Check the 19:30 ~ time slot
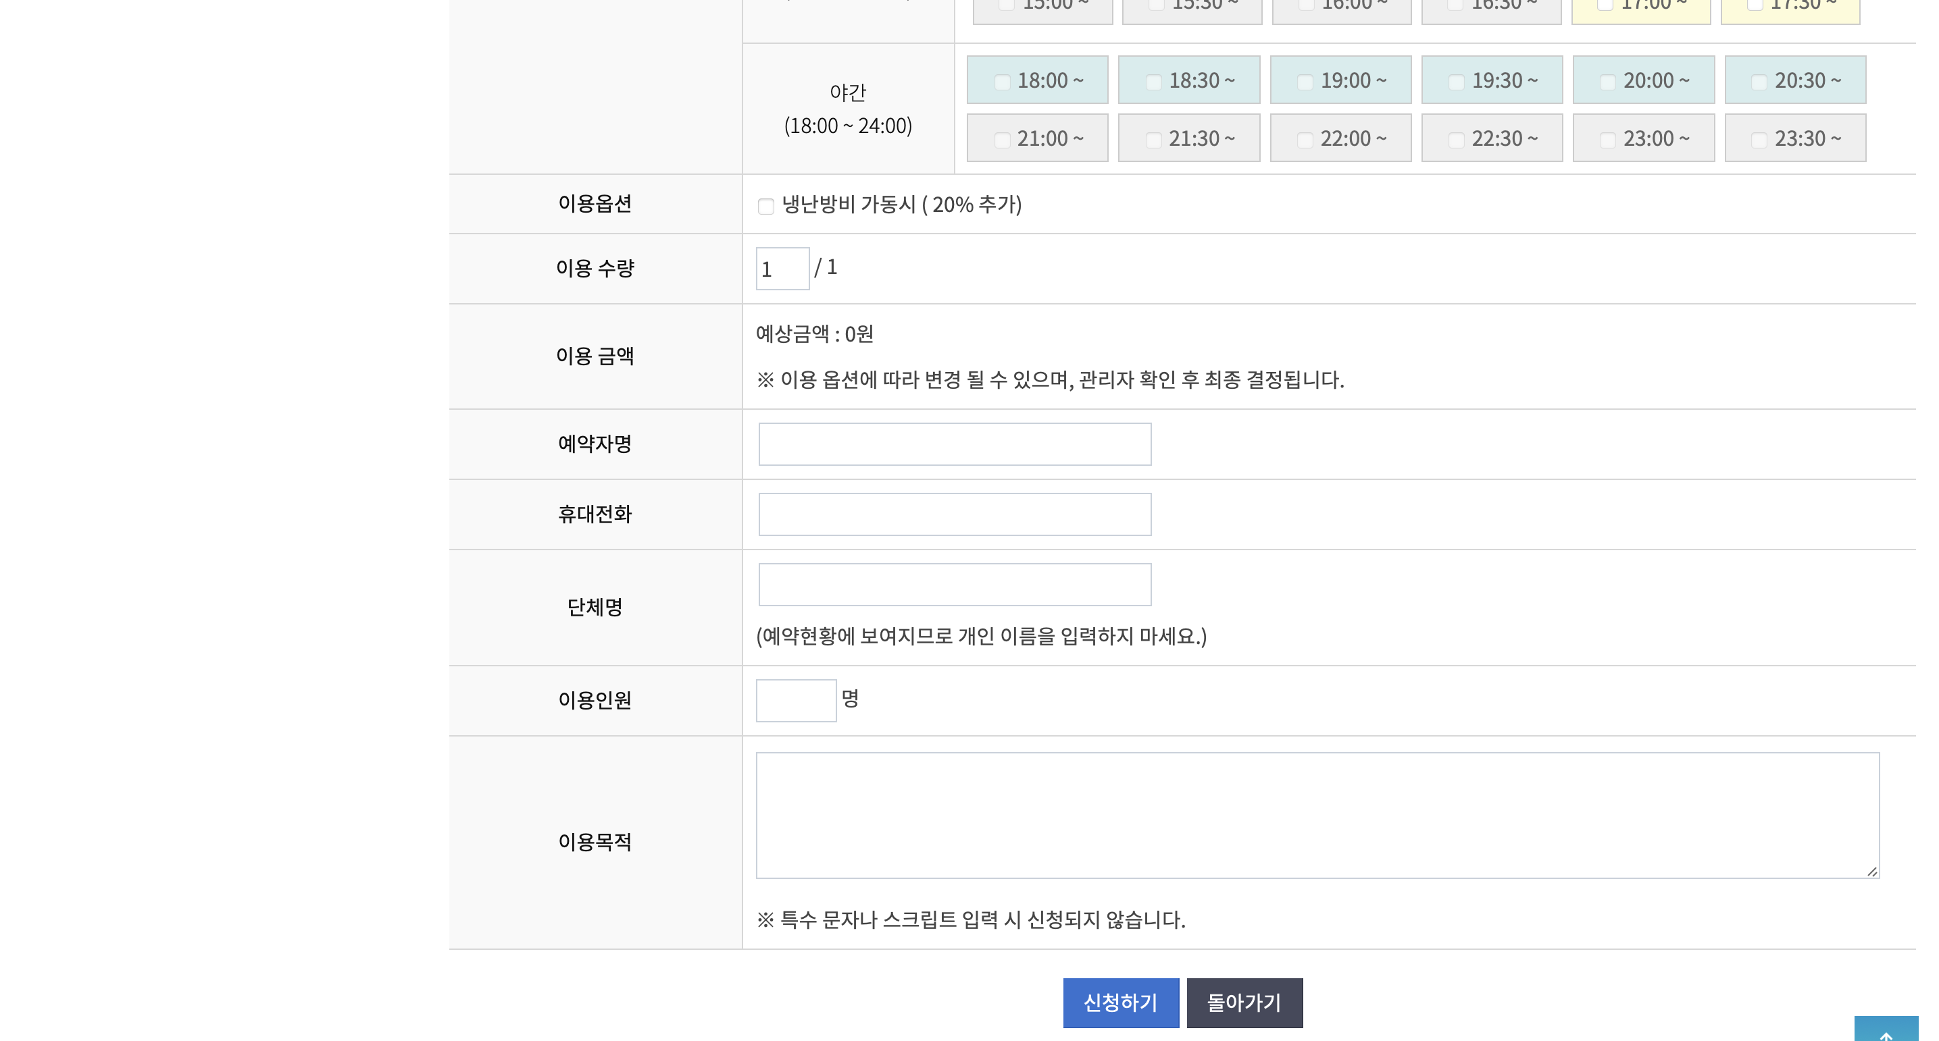Viewport: 1939px width, 1041px height. (x=1457, y=82)
